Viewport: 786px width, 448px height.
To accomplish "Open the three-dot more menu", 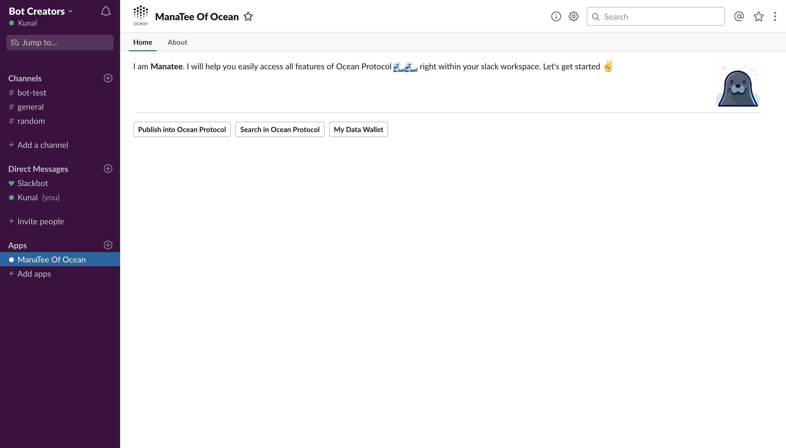I will [x=775, y=16].
